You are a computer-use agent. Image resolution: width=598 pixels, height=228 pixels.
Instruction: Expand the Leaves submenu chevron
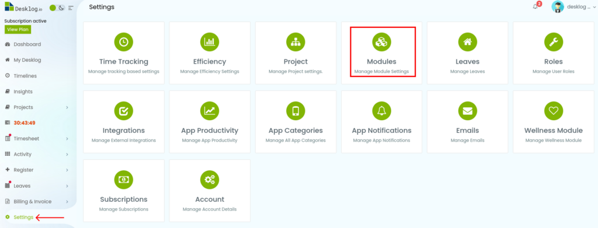(67, 186)
